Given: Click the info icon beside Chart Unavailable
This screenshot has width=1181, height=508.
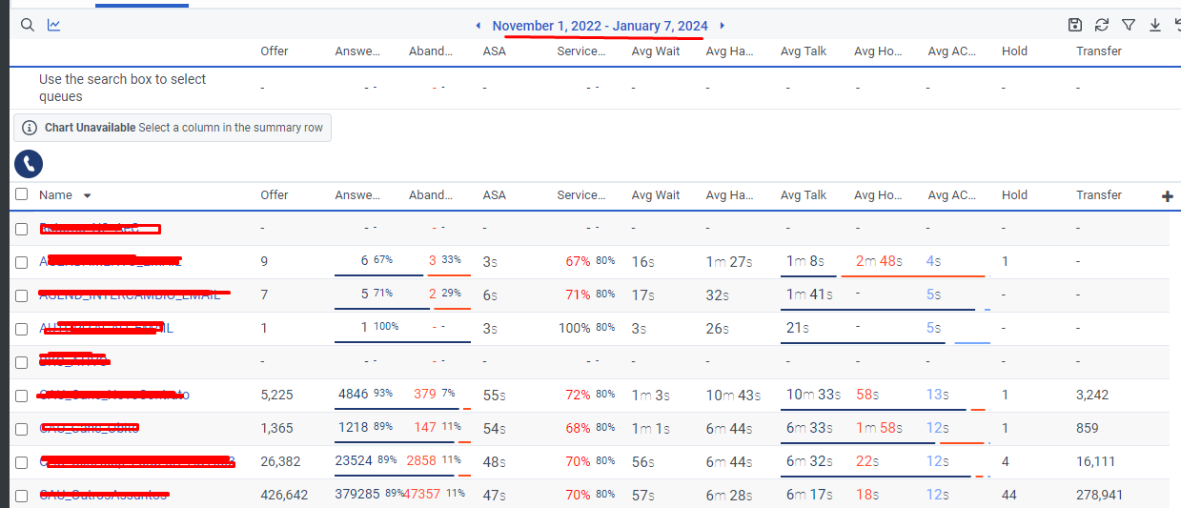Looking at the screenshot, I should (x=29, y=128).
